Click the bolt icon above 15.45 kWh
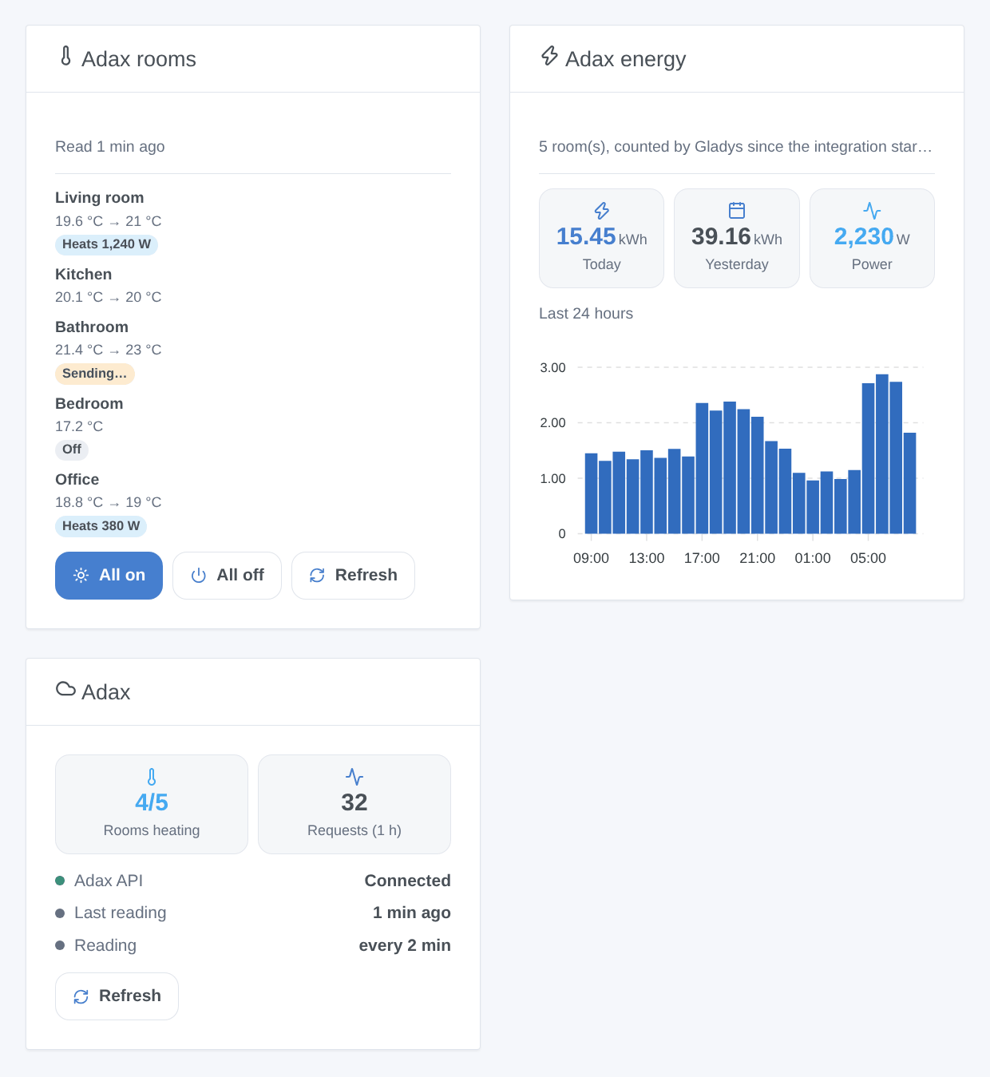990x1077 pixels. tap(602, 211)
